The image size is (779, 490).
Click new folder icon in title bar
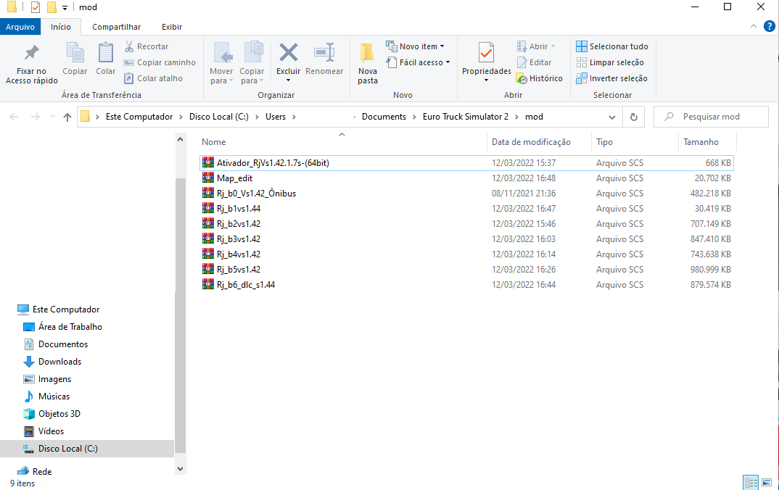[x=51, y=7]
